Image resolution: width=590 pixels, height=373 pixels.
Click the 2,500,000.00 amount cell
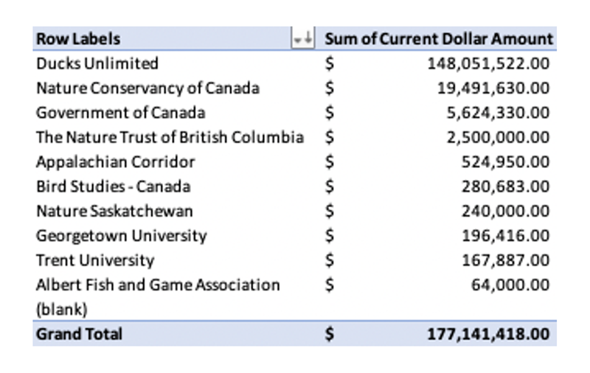click(498, 137)
